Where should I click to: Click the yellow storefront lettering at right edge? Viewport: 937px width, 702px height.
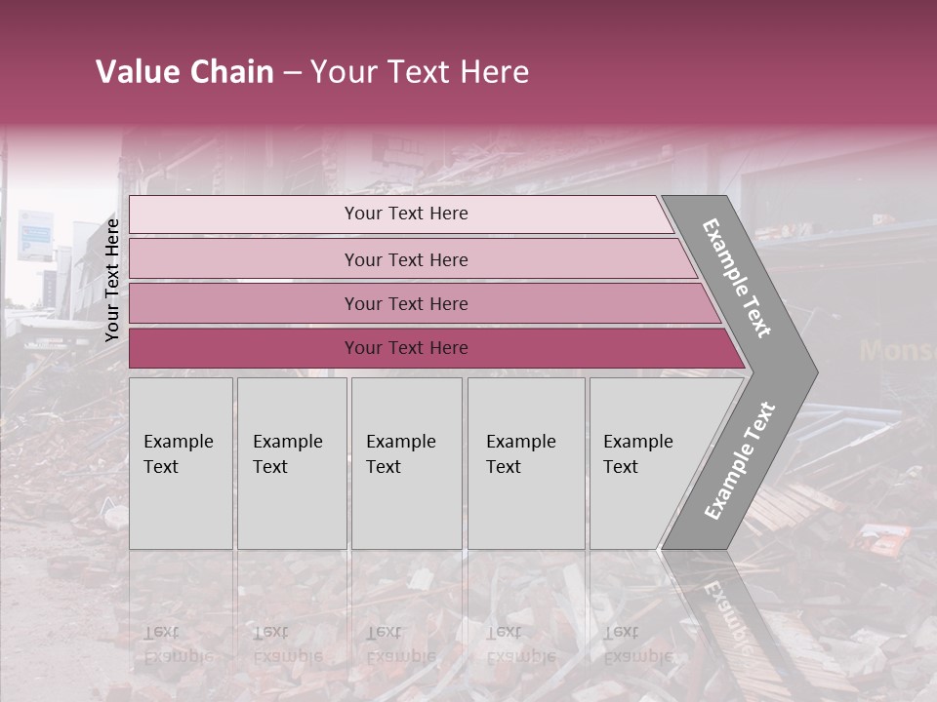click(x=896, y=351)
